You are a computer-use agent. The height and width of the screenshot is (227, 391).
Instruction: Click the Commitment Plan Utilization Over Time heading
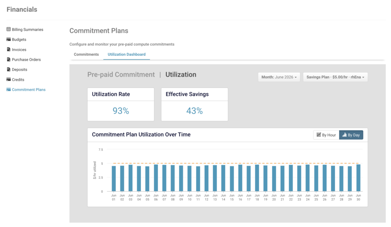(141, 135)
